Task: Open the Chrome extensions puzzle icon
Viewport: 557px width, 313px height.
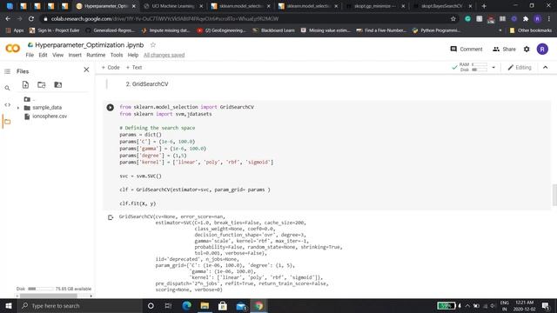Action: coord(526,19)
